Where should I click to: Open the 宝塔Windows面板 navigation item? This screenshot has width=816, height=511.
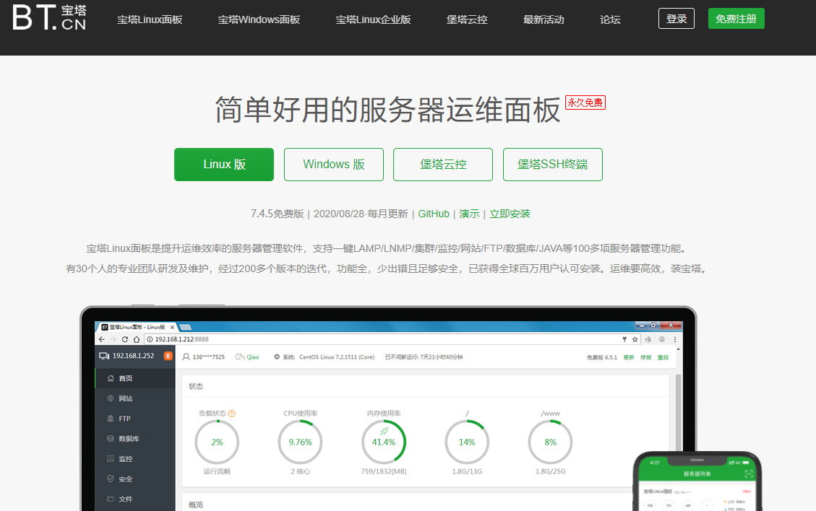(259, 19)
